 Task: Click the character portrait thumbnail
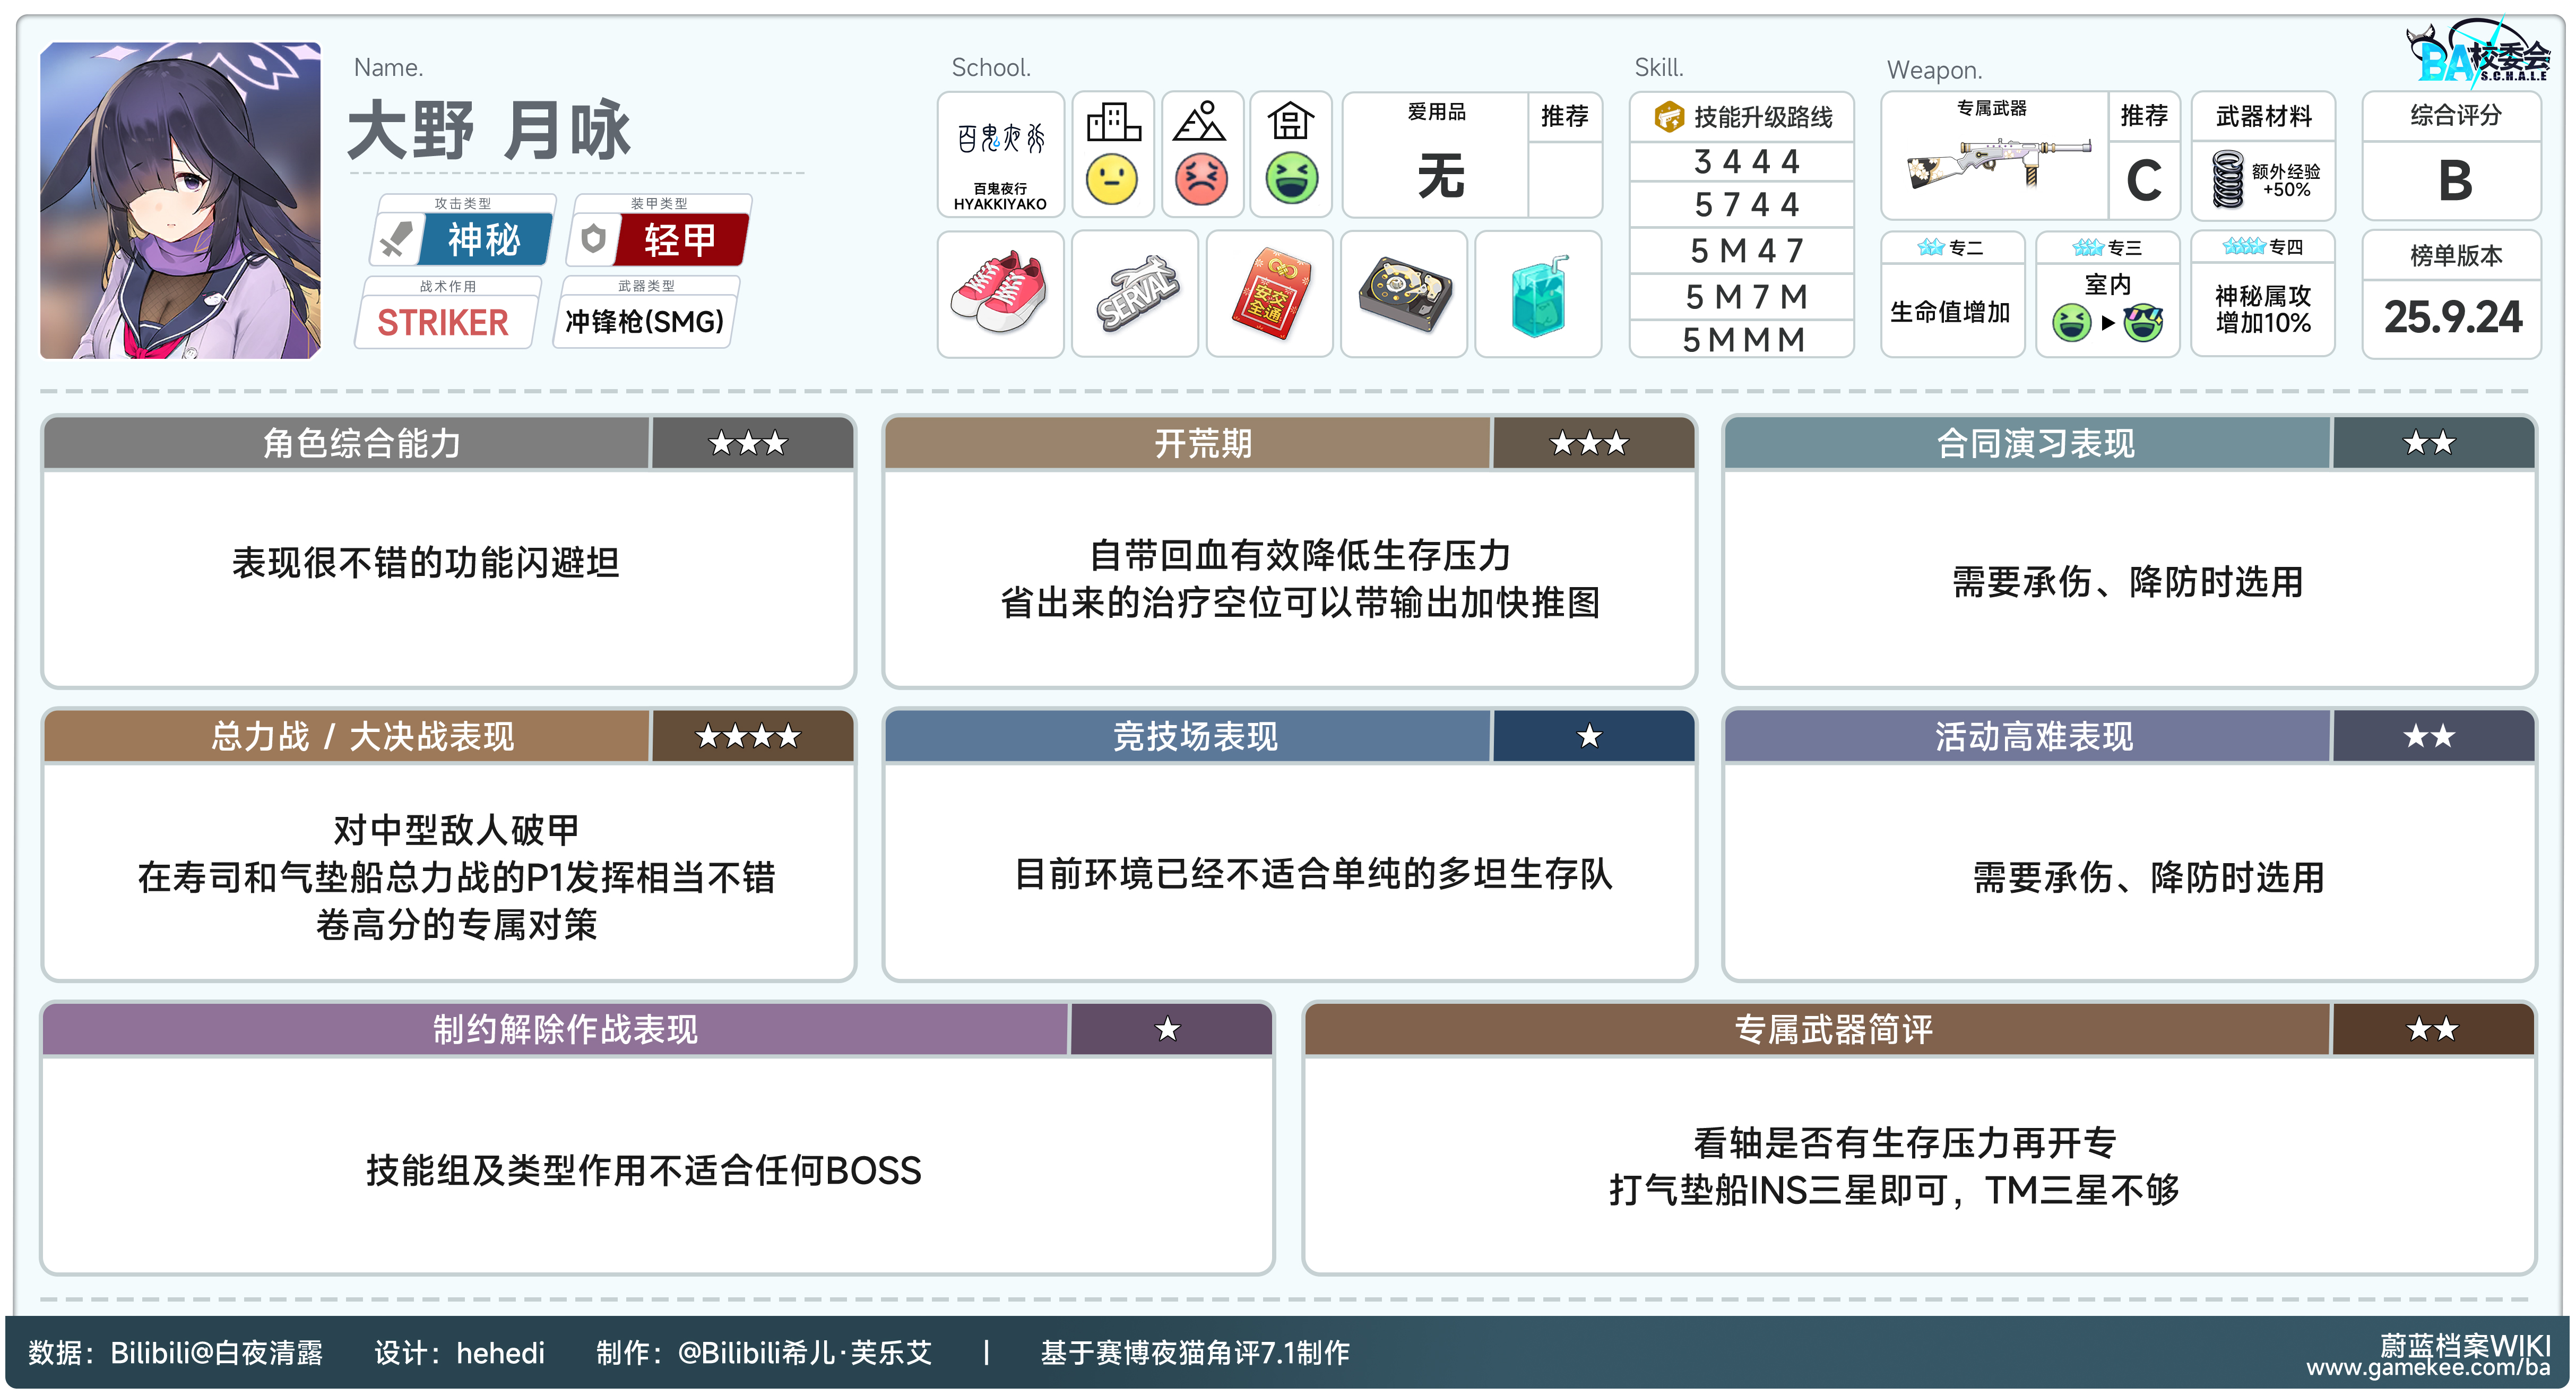coord(180,200)
